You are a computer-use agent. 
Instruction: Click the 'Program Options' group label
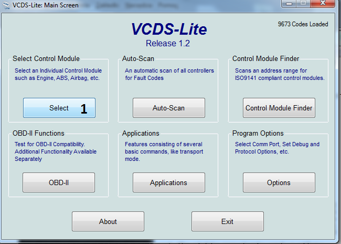[258, 133]
